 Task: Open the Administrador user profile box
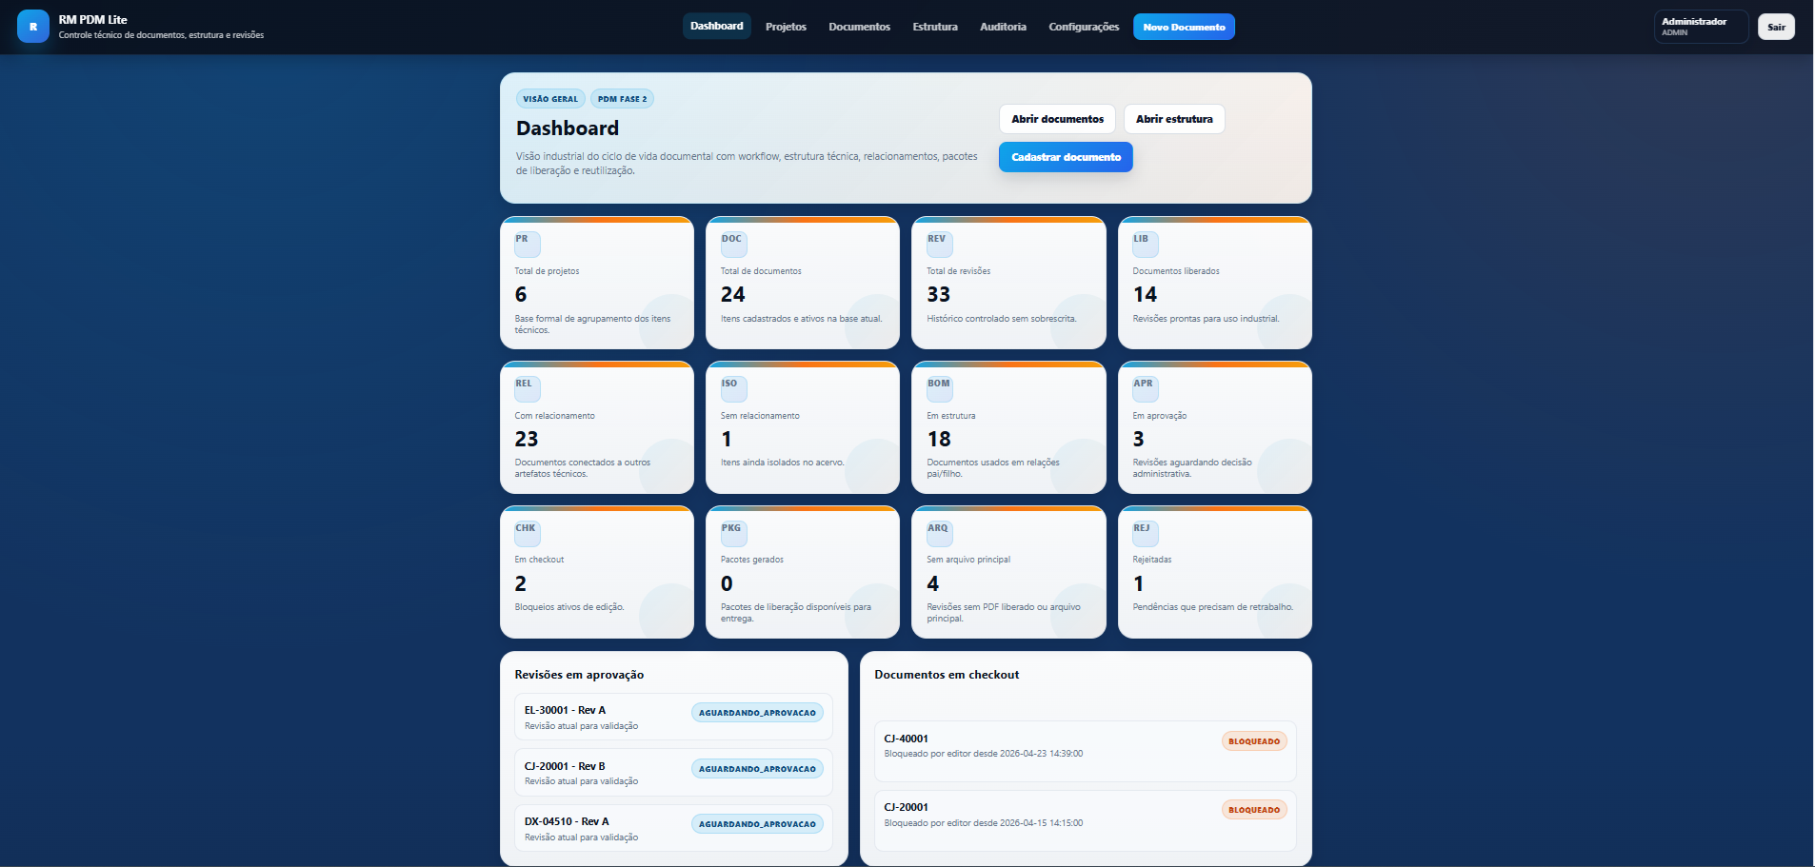(1701, 27)
